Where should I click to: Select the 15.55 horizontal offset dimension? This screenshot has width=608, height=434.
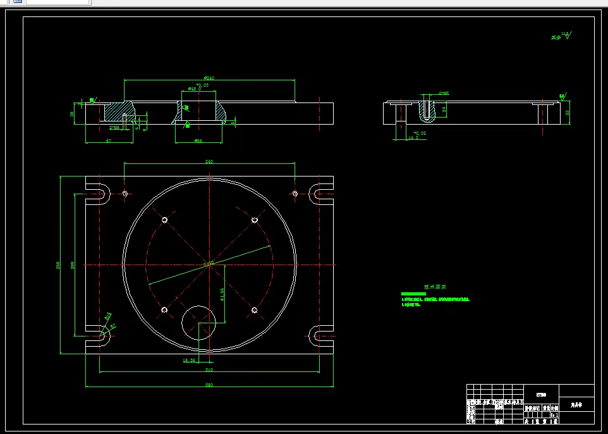coord(189,360)
